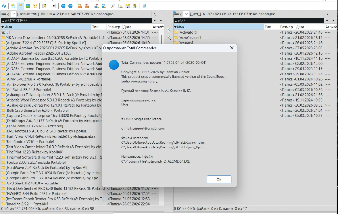Toggle the brief view mode button
The height and width of the screenshot is (214, 338).
13,6
